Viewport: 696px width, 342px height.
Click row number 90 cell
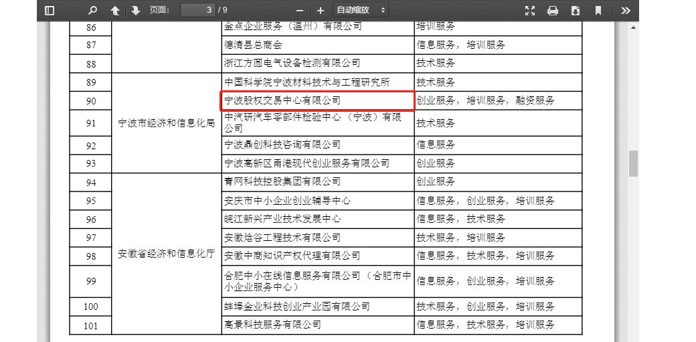pos(90,101)
